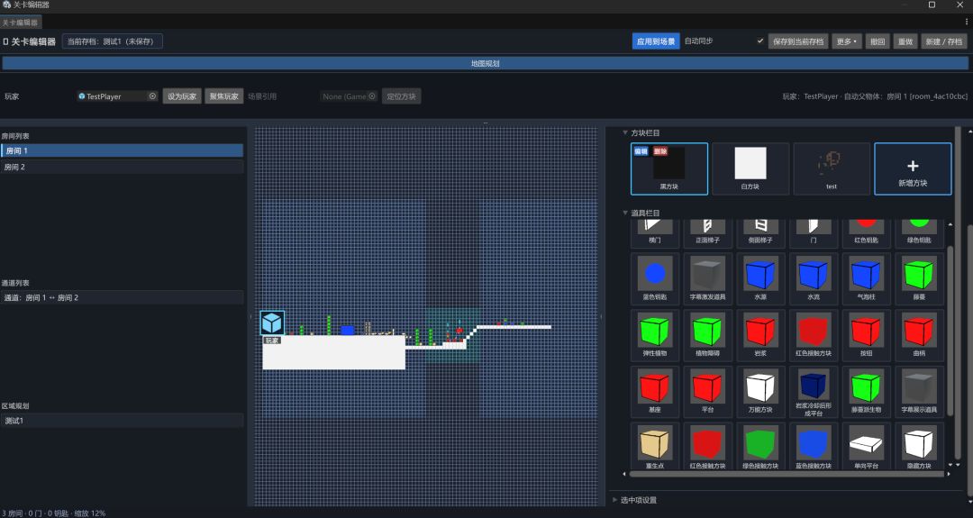Viewport: 973px width, 518px height.
Task: Pick the 曲柄 red cube prop
Action: (919, 335)
